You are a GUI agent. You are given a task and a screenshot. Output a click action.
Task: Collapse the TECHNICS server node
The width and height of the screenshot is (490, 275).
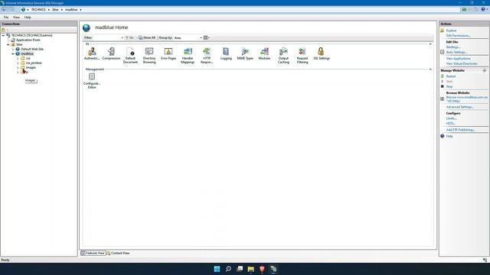pyautogui.click(x=3, y=35)
